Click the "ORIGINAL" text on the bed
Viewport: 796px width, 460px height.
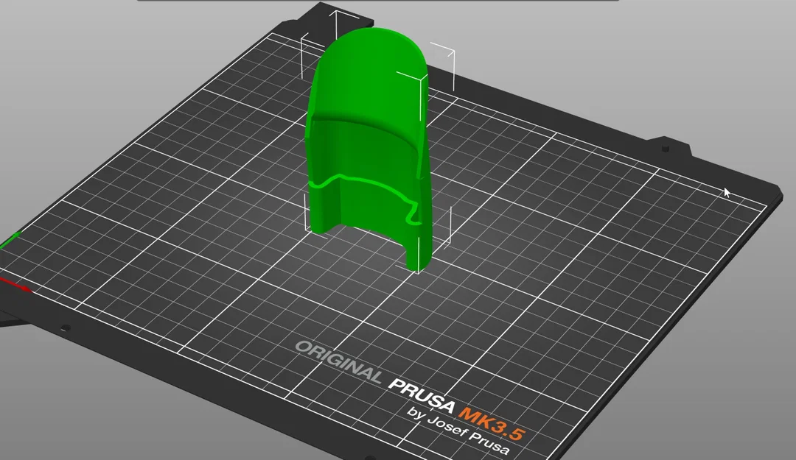pos(339,361)
